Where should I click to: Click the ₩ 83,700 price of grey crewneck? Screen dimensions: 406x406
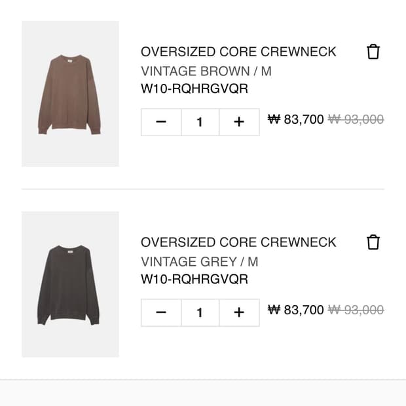(x=296, y=310)
